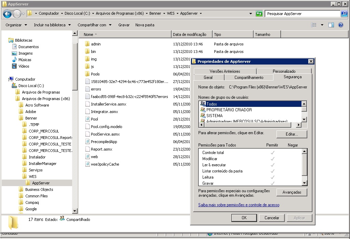Click the search magnifier icon
Screen dimensions: 350x239
pyautogui.click(x=344, y=14)
